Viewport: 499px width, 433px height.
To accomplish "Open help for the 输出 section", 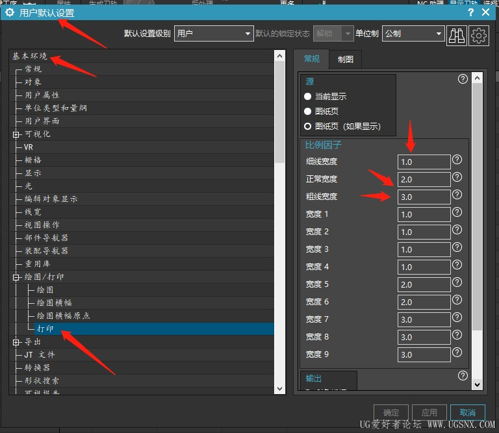I will point(463,375).
